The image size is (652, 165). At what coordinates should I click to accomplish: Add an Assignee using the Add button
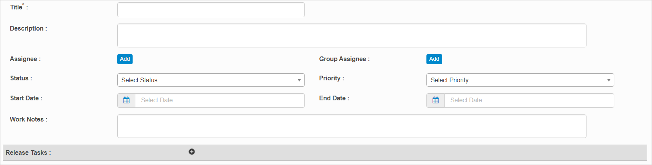click(125, 59)
